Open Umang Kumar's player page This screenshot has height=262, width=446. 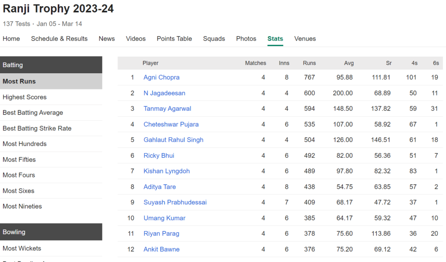pyautogui.click(x=164, y=218)
